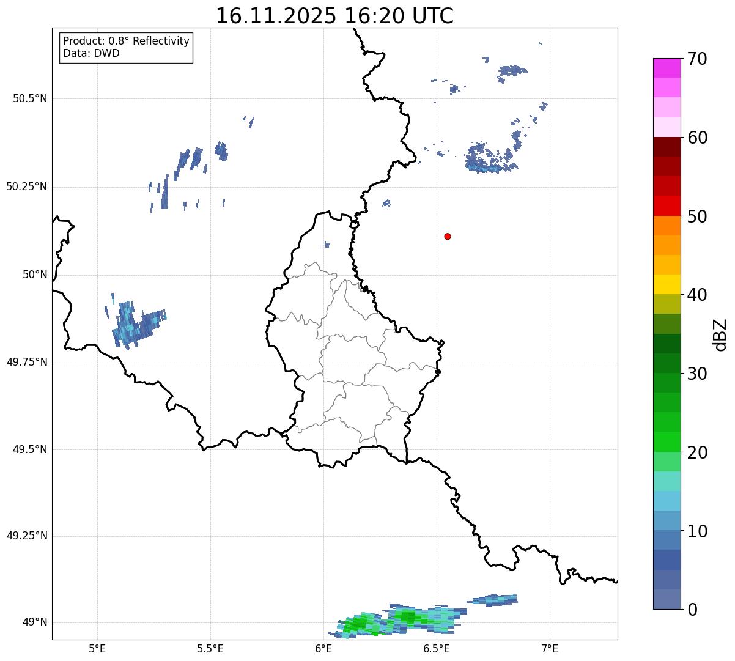Pick the bright red colorbar segment near 50

(667, 205)
